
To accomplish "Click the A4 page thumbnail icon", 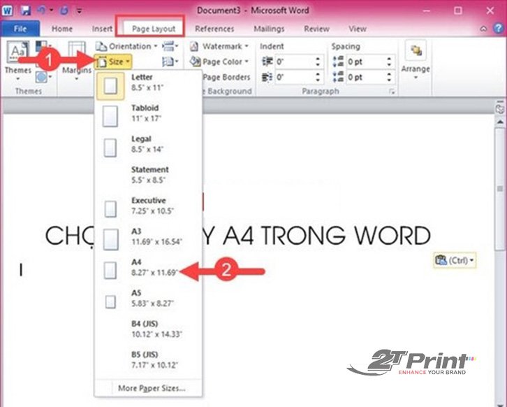I will click(x=110, y=271).
